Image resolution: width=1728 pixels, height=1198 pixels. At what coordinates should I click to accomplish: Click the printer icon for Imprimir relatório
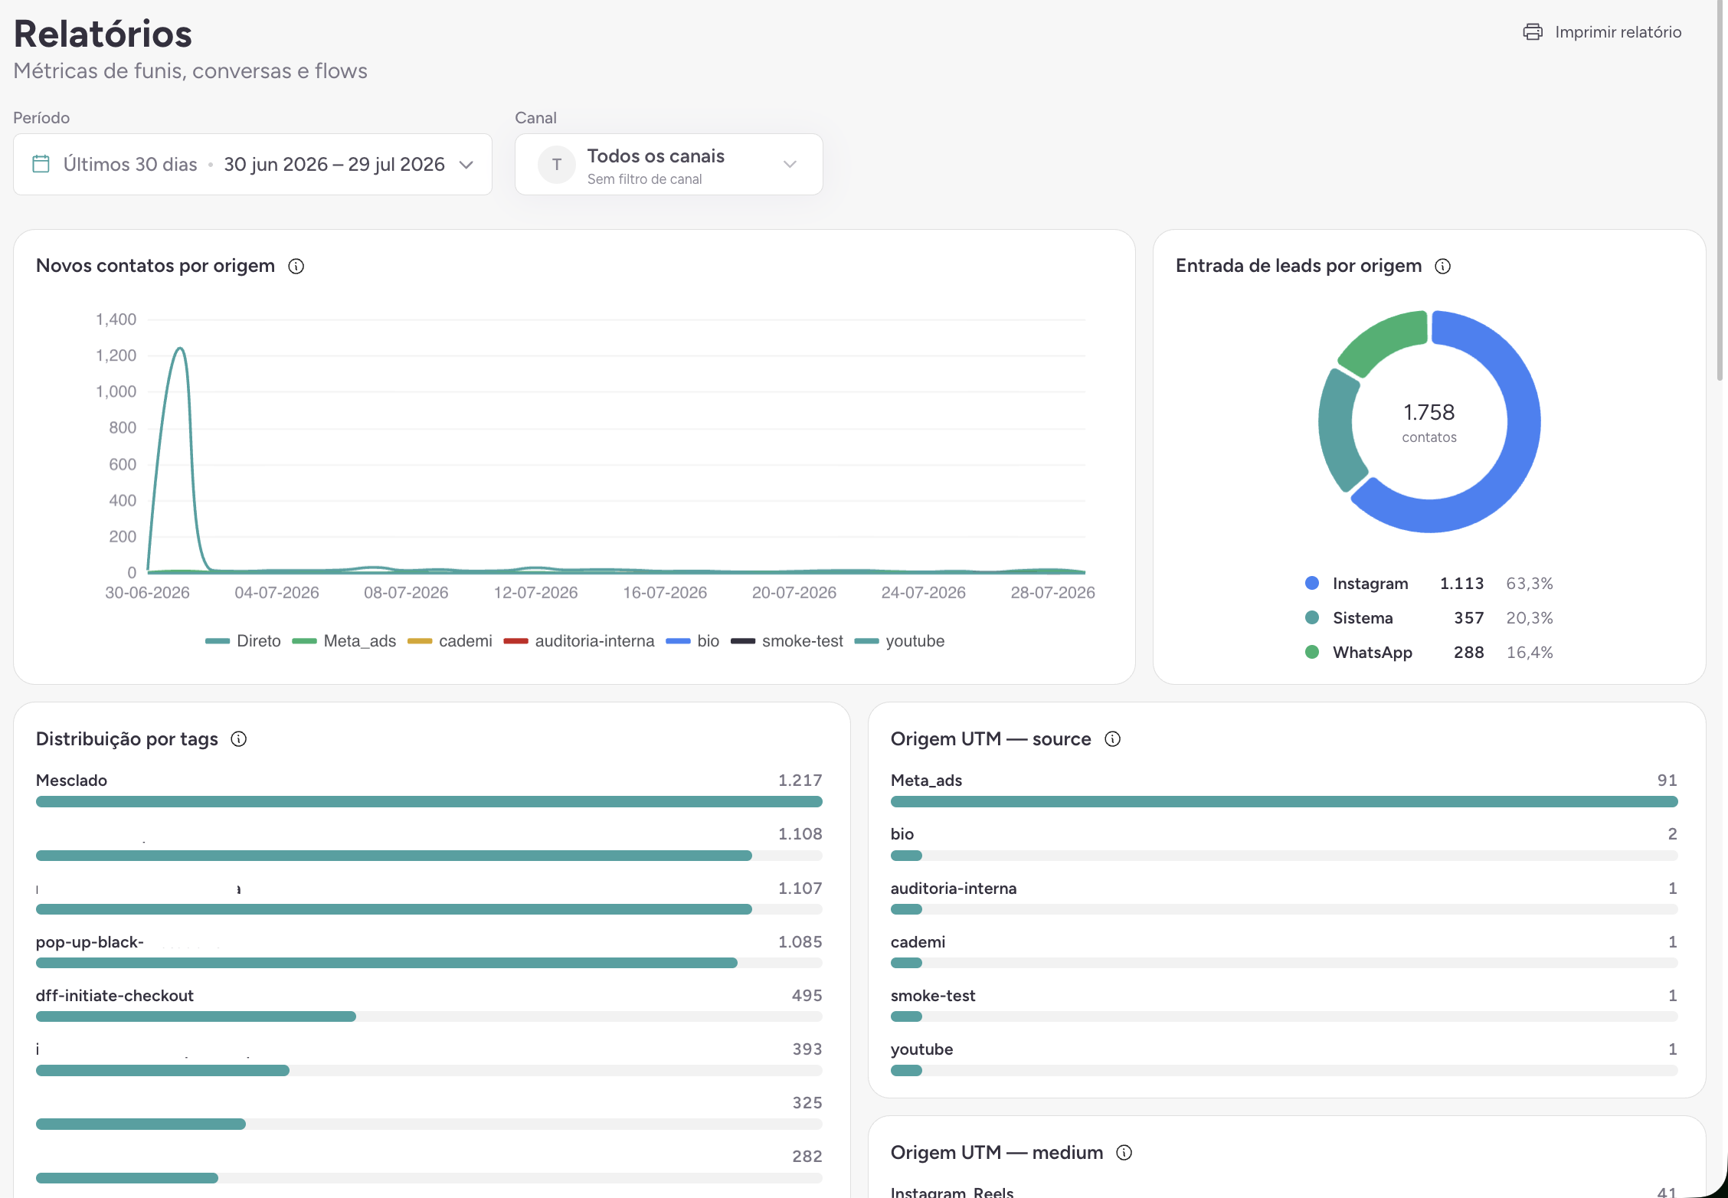tap(1532, 32)
